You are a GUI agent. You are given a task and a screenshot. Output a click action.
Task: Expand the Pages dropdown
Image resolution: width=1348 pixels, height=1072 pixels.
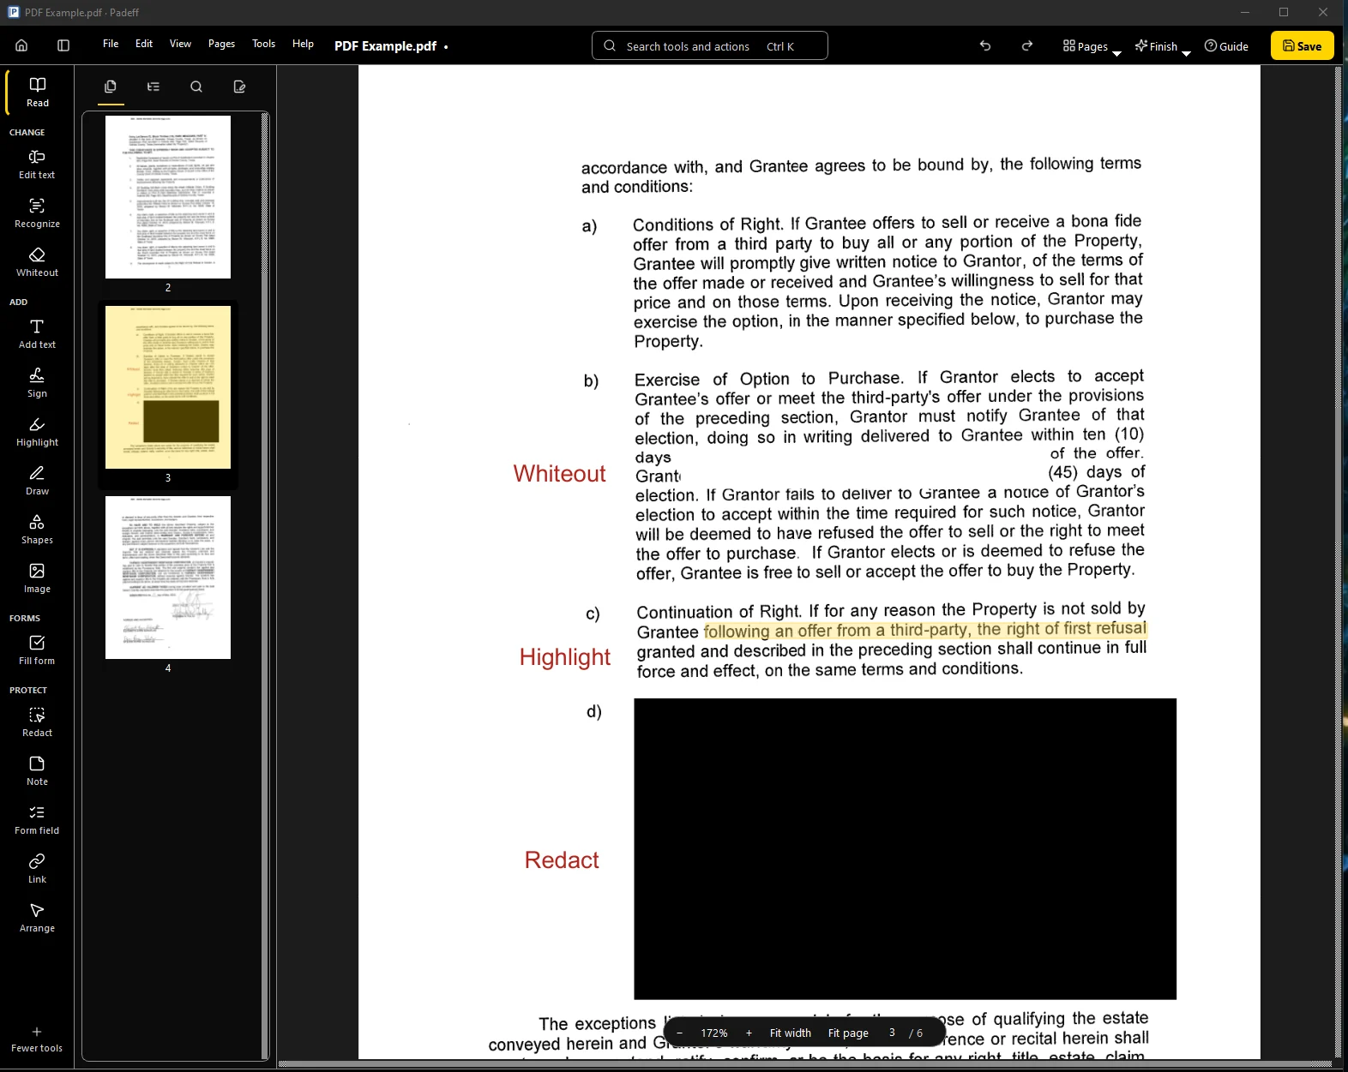[1092, 46]
